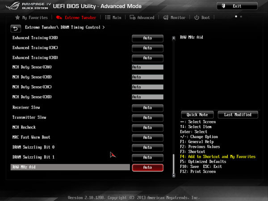Open the RAW MHz Aid Auto dropdown
268x201 pixels.
(147, 167)
